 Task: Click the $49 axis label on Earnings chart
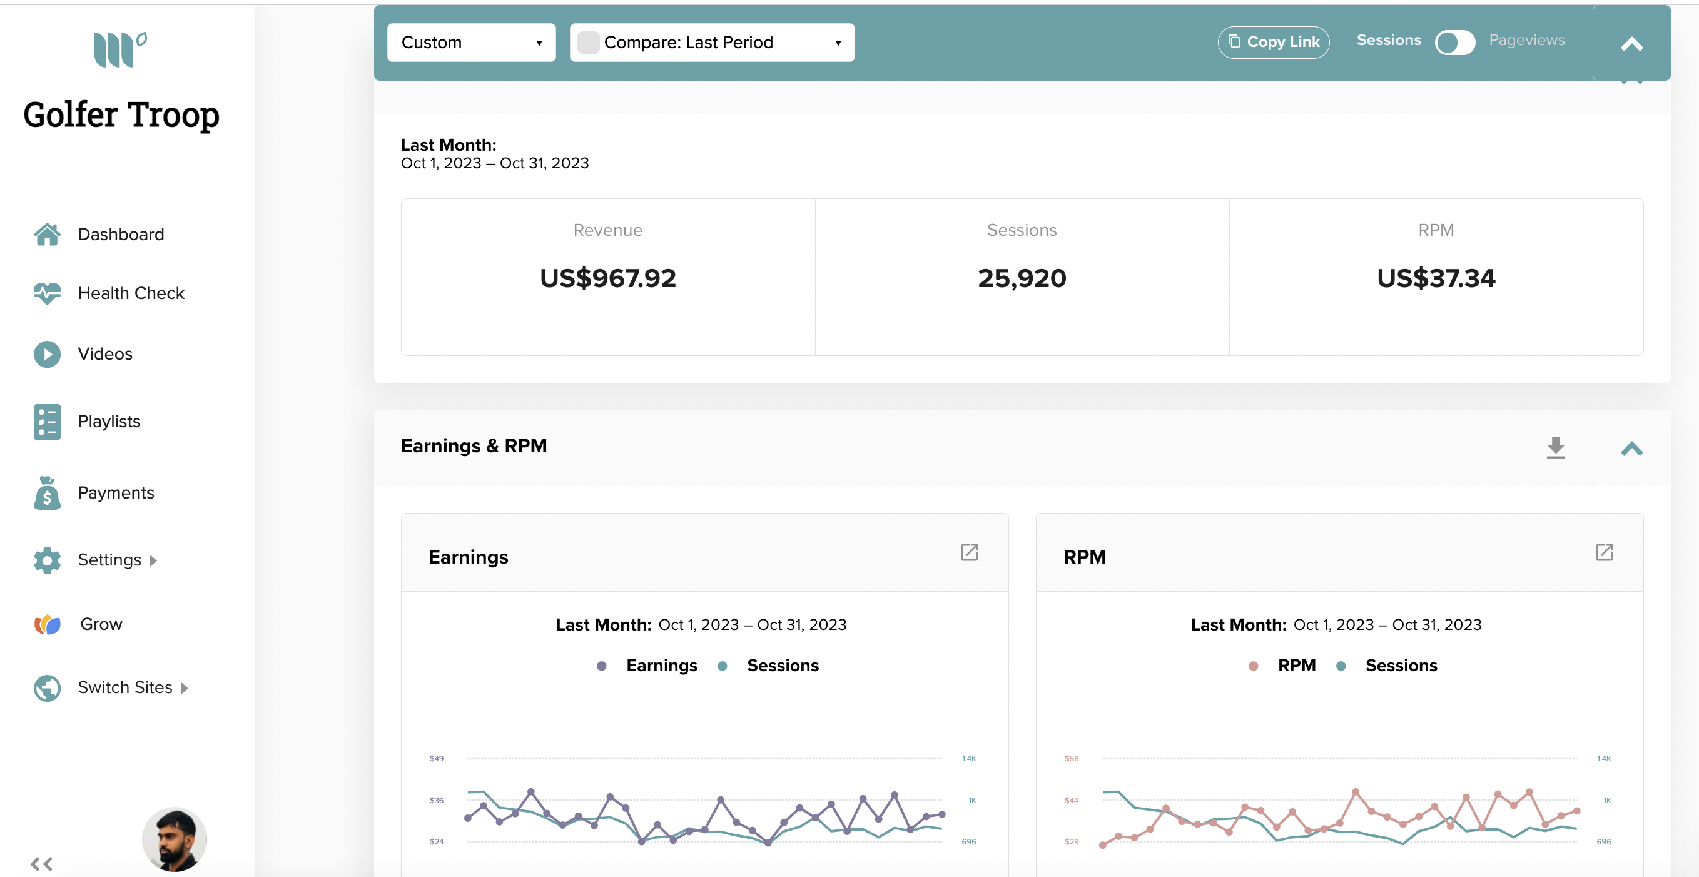tap(437, 758)
